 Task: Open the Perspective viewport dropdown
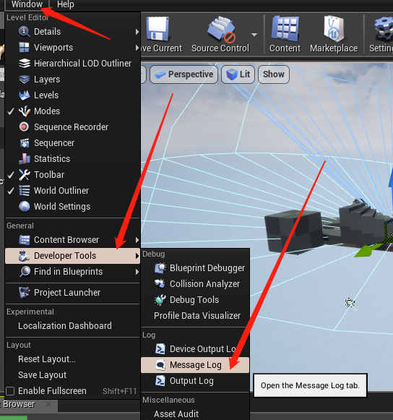pos(184,74)
